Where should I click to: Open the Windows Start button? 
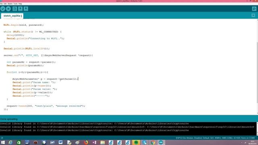pos(3,142)
